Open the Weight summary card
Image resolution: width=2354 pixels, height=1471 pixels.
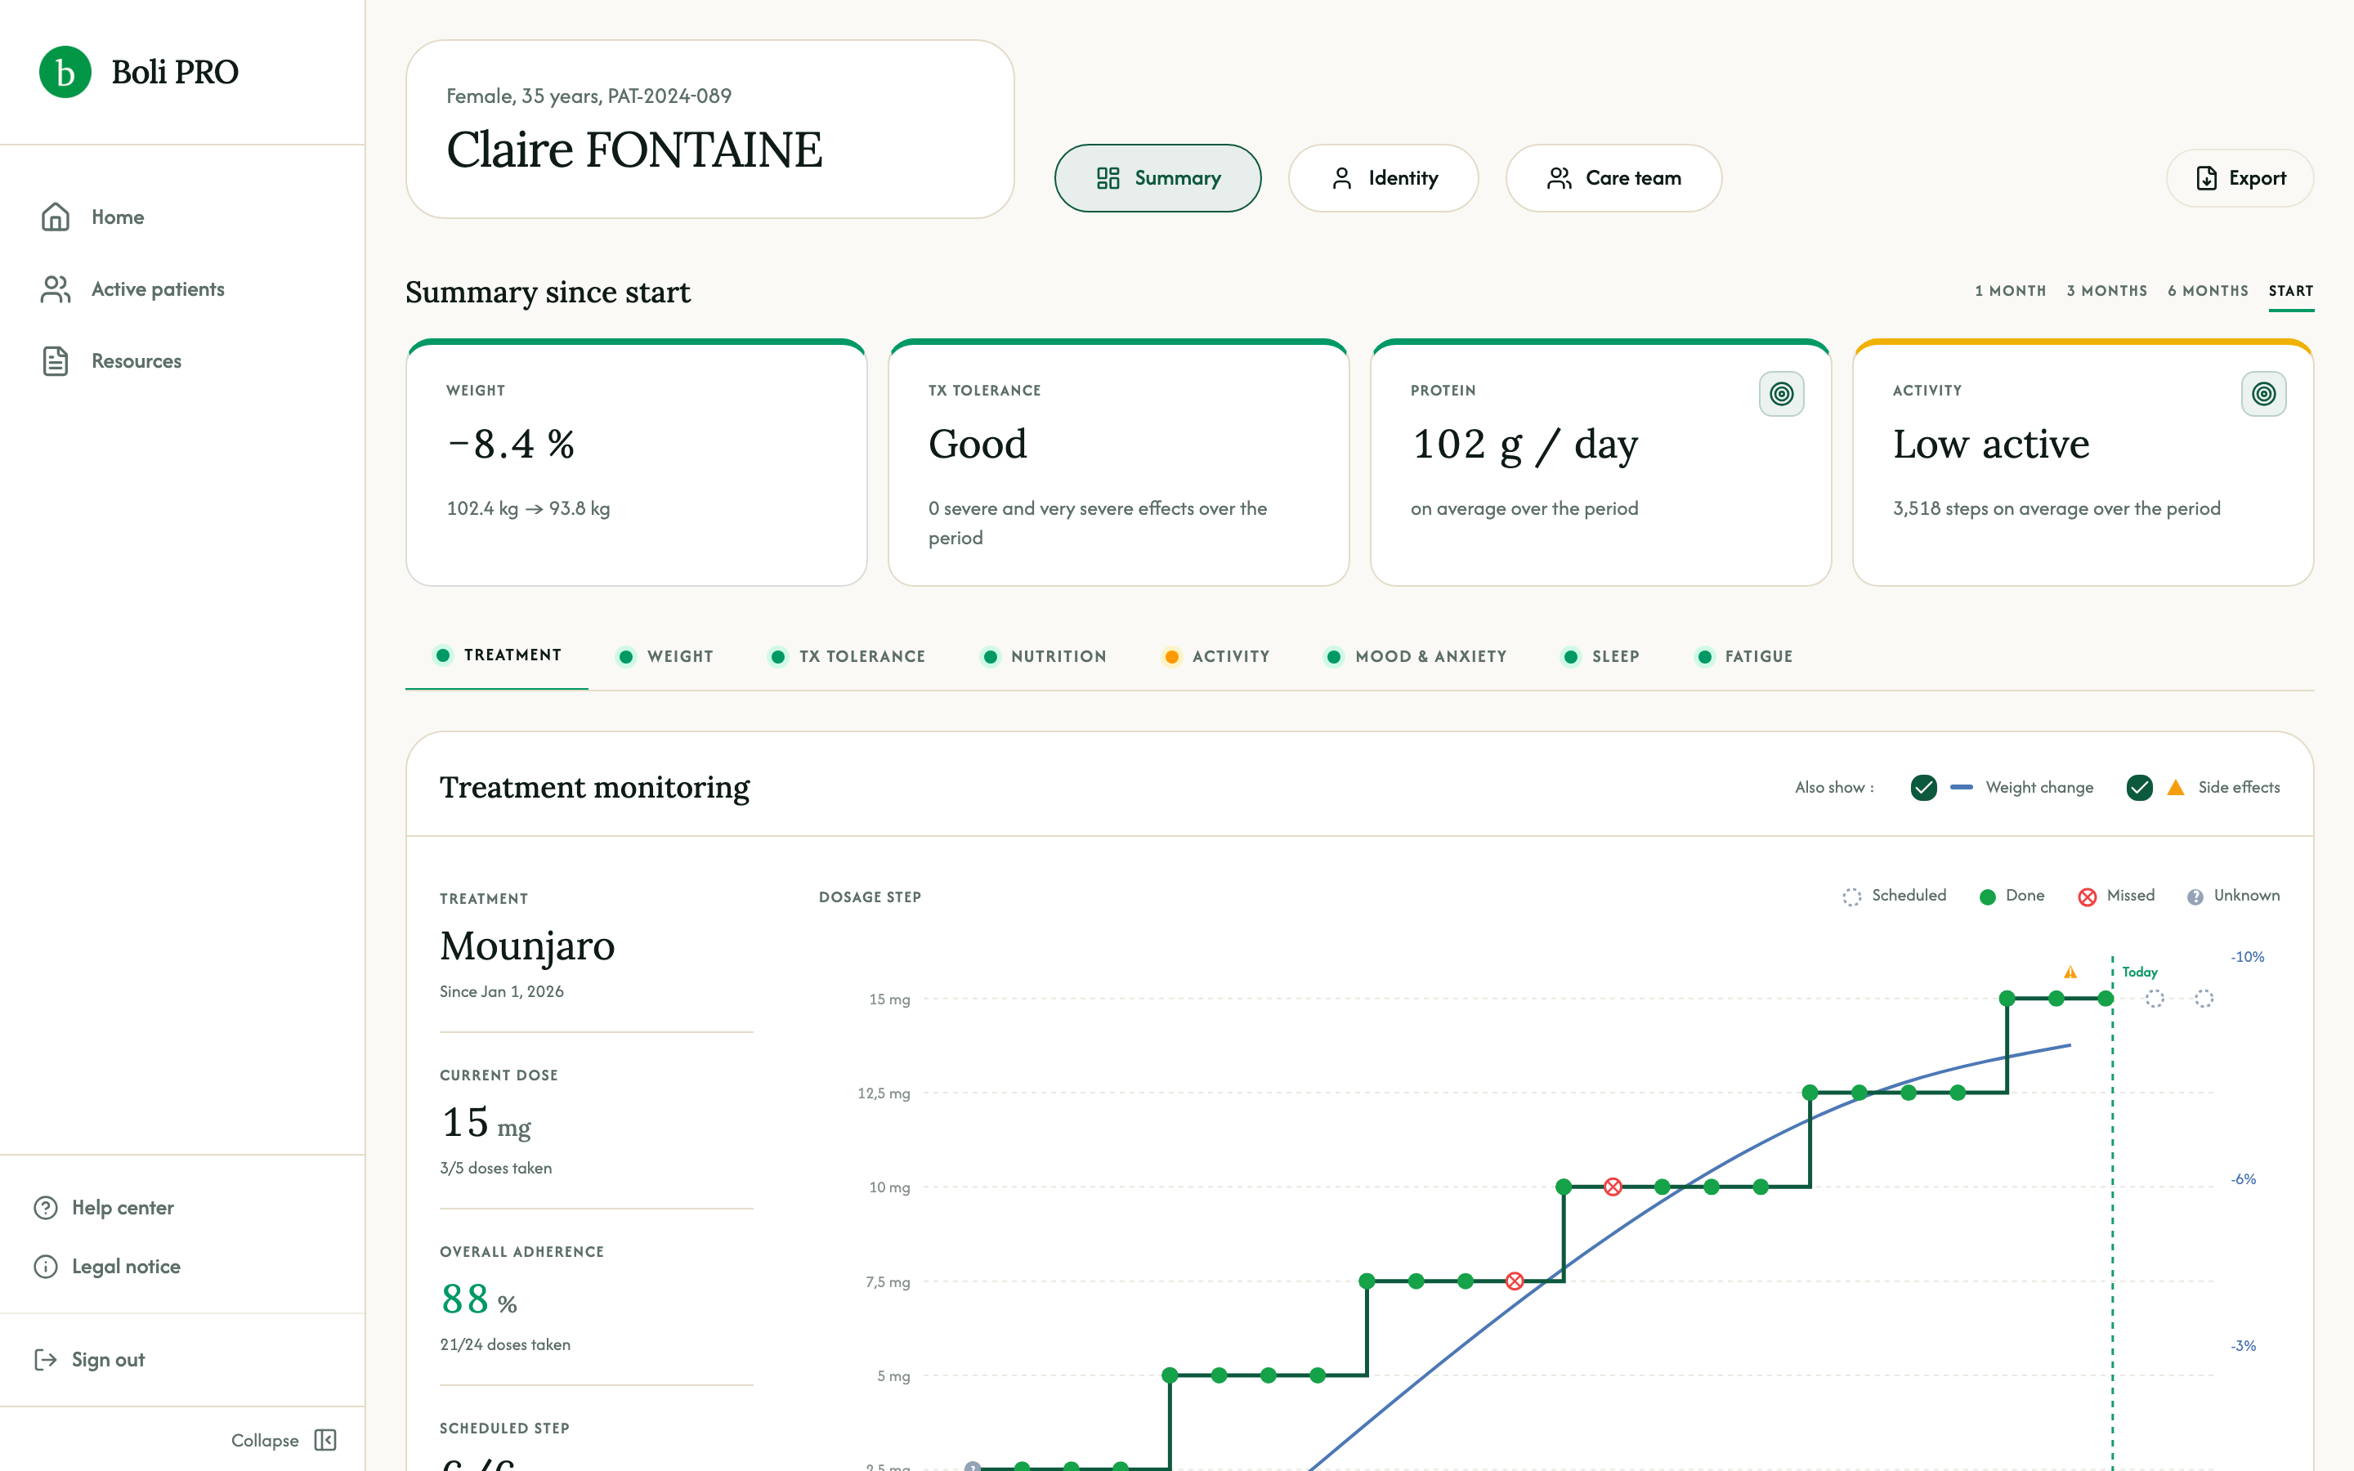pyautogui.click(x=636, y=463)
